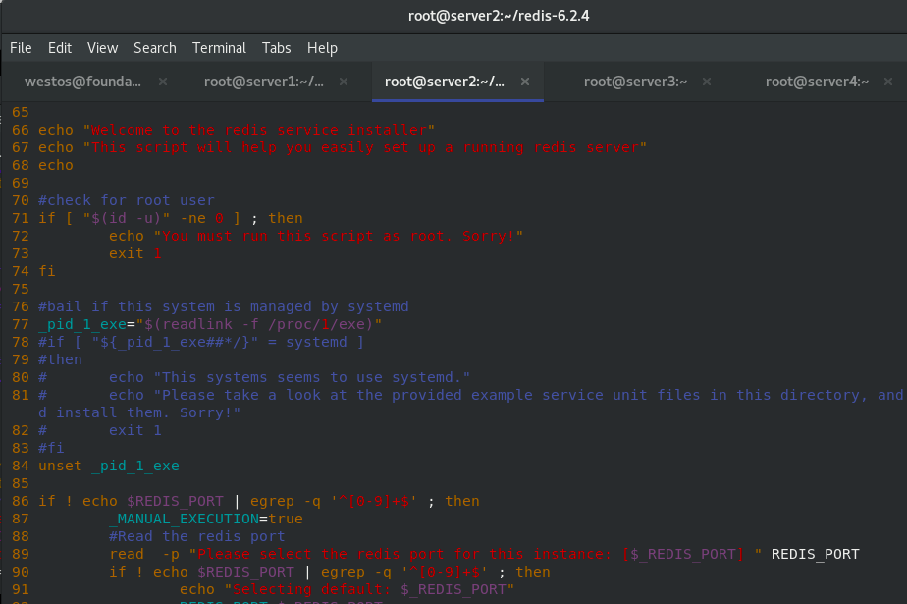
Task: Click the '#check for root user' comment
Action: tap(127, 200)
